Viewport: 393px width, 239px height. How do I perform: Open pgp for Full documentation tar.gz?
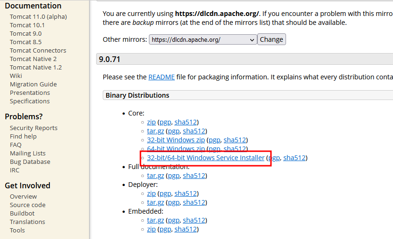click(174, 176)
